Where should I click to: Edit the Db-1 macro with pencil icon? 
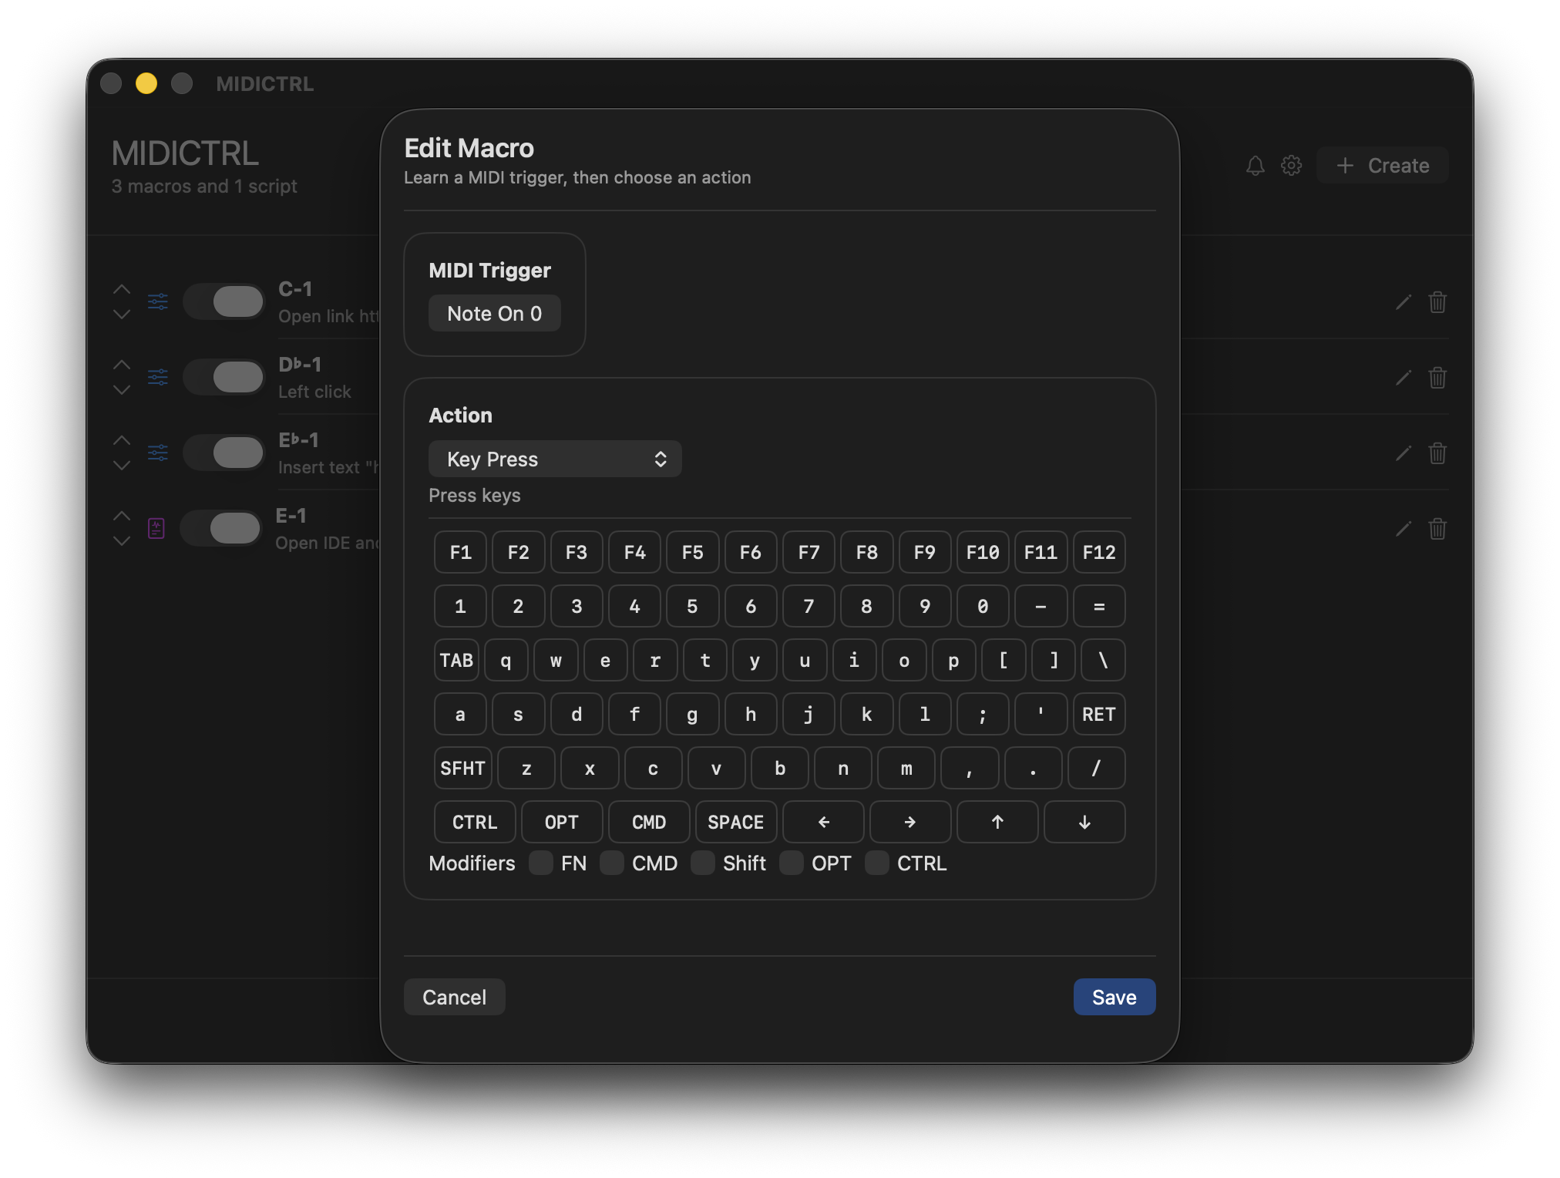[x=1403, y=378]
